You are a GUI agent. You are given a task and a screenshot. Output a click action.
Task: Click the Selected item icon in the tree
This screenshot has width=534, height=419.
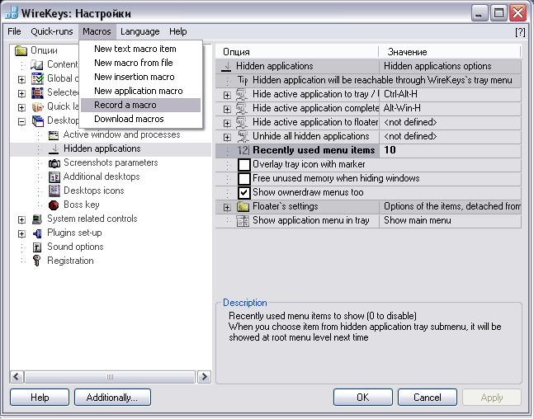pyautogui.click(x=37, y=92)
